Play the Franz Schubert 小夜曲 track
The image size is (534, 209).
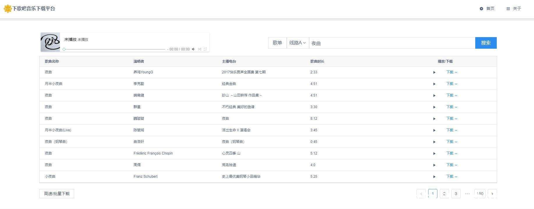point(434,177)
